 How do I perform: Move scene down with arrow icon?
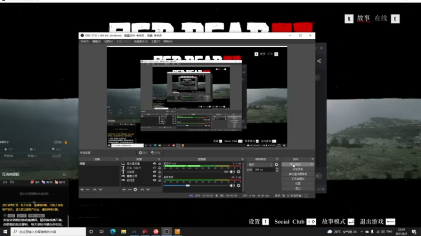pyautogui.click(x=101, y=189)
